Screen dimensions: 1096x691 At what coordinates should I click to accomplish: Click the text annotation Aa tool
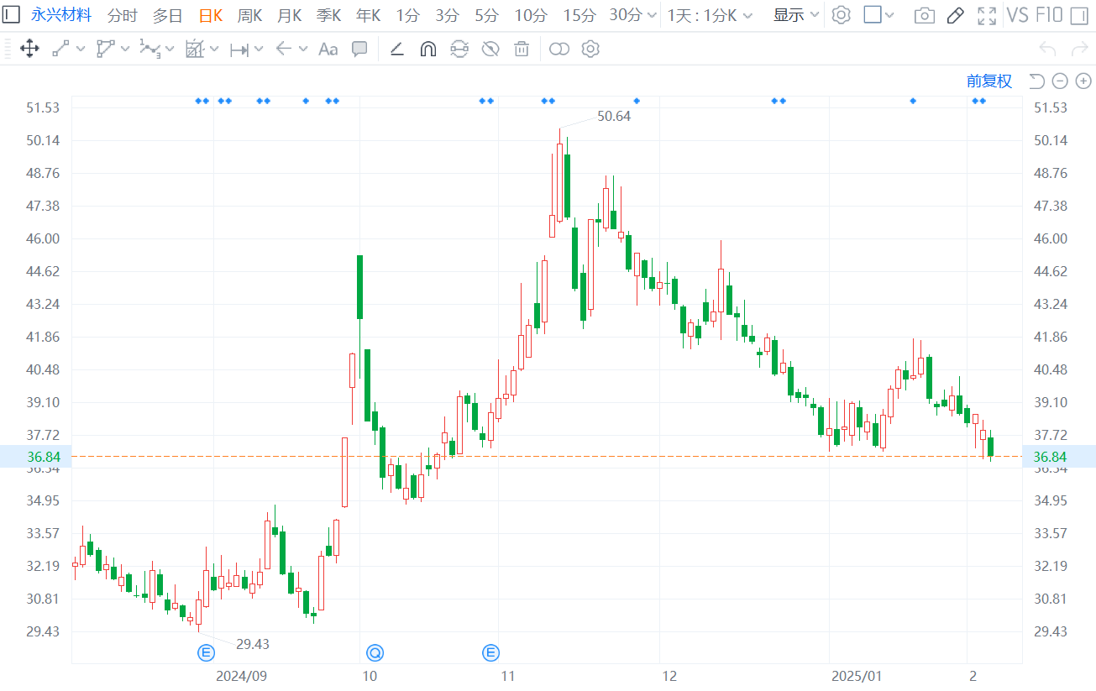328,49
